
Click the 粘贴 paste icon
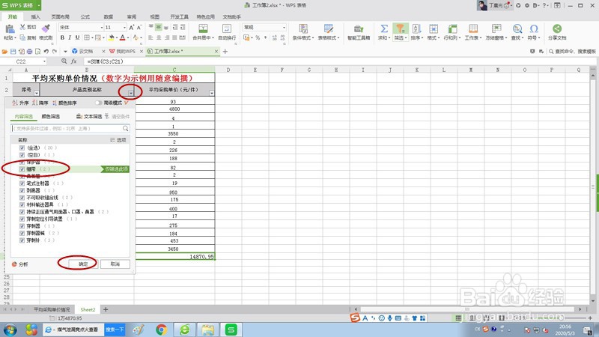(x=10, y=29)
